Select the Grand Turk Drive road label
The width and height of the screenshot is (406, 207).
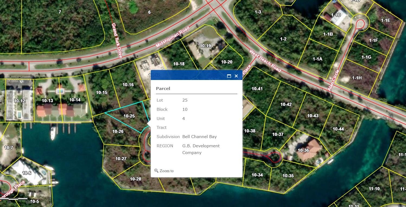coord(117,41)
